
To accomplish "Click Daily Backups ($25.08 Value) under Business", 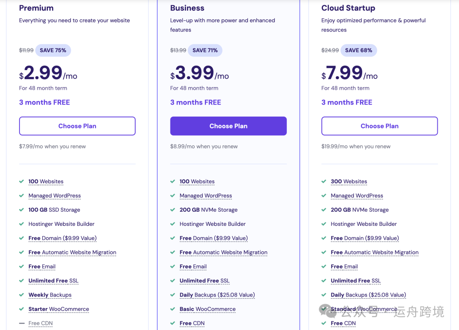I will [x=217, y=295].
